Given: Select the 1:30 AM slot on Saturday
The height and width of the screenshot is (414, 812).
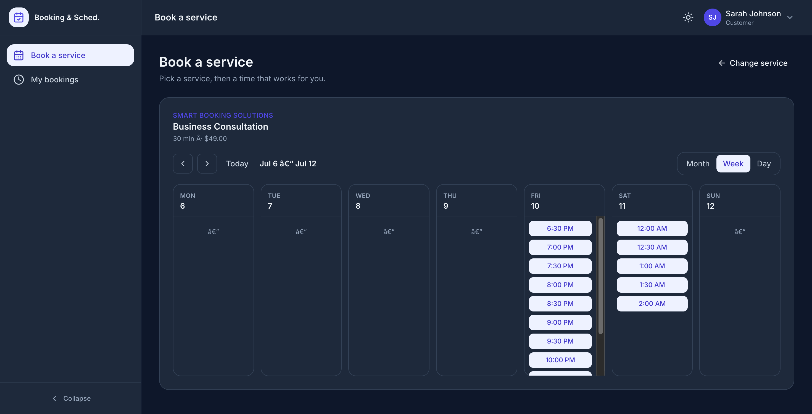Looking at the screenshot, I should 652,285.
